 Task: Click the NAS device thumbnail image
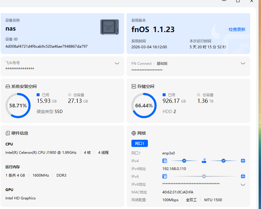[x=109, y=27]
